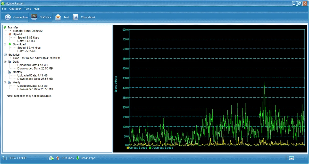Image resolution: width=309 pixels, height=164 pixels.
Task: Click the Download green arrow tree icon
Action: pyautogui.click(x=10, y=44)
